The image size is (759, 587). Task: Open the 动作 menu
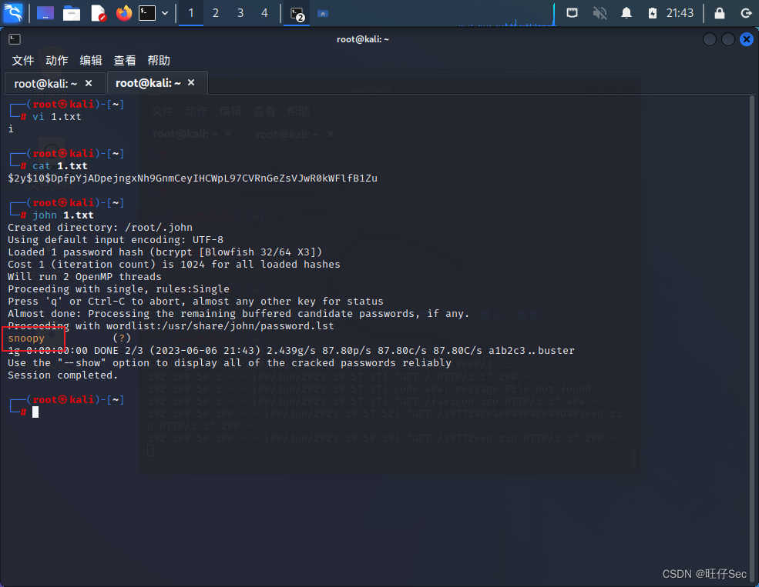point(56,60)
